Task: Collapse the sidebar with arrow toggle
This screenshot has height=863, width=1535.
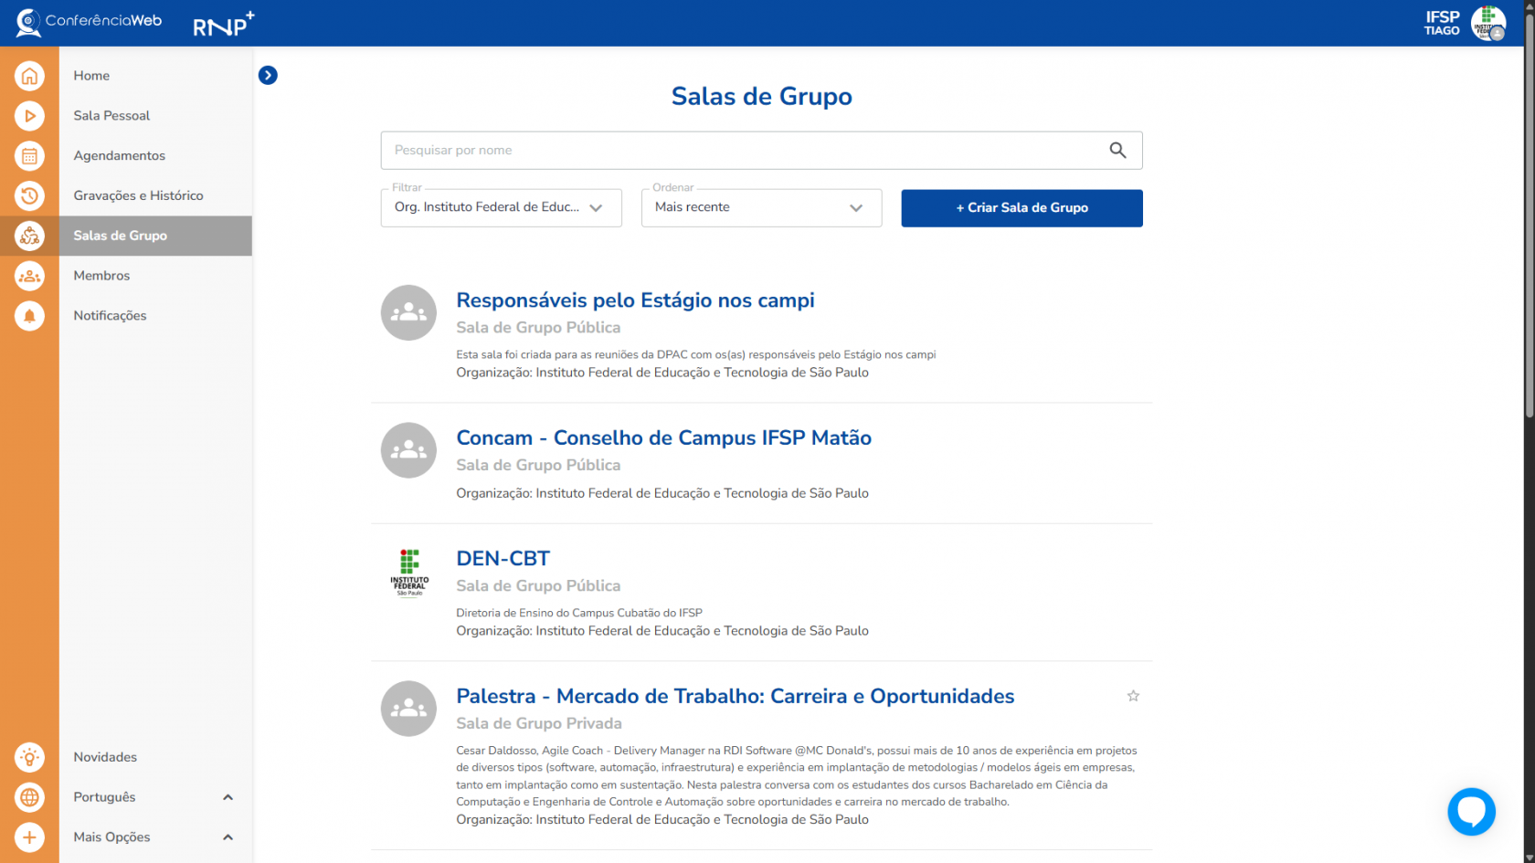Action: tap(268, 75)
